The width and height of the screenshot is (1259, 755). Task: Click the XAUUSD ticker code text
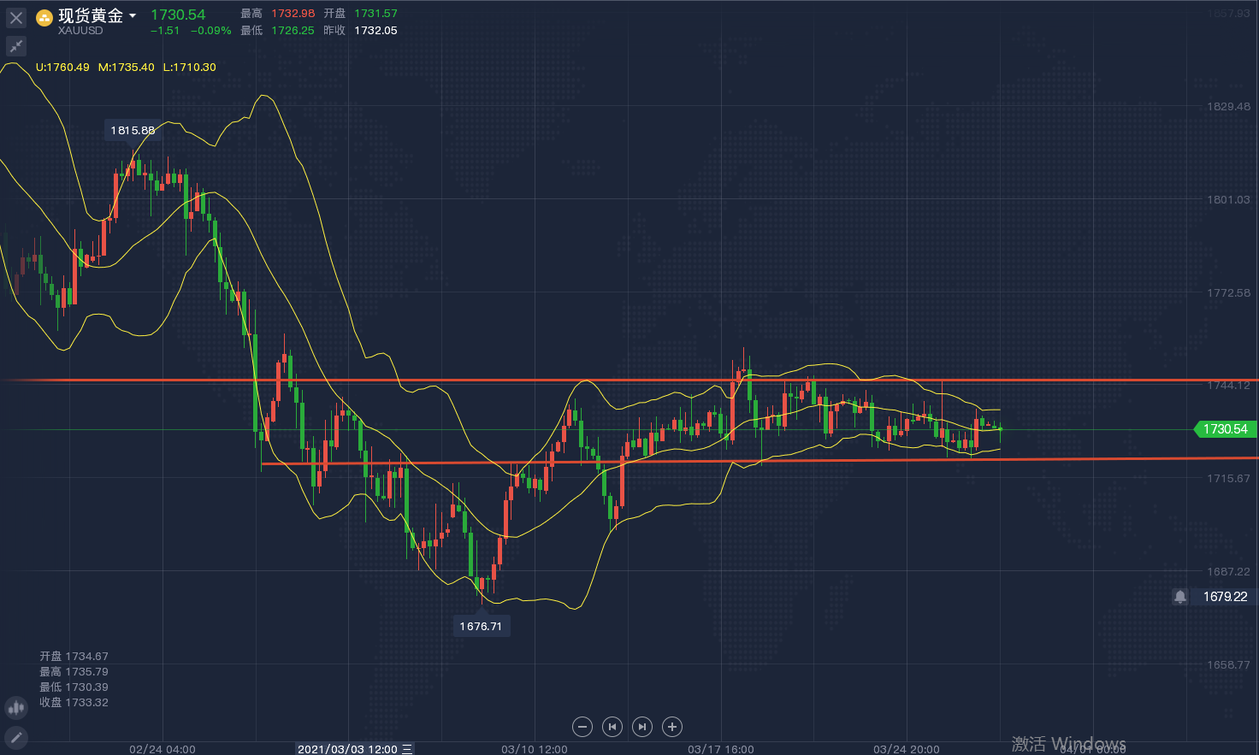(x=80, y=31)
